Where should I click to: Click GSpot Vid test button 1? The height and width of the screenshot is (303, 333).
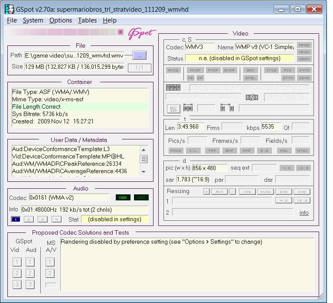tap(17, 262)
